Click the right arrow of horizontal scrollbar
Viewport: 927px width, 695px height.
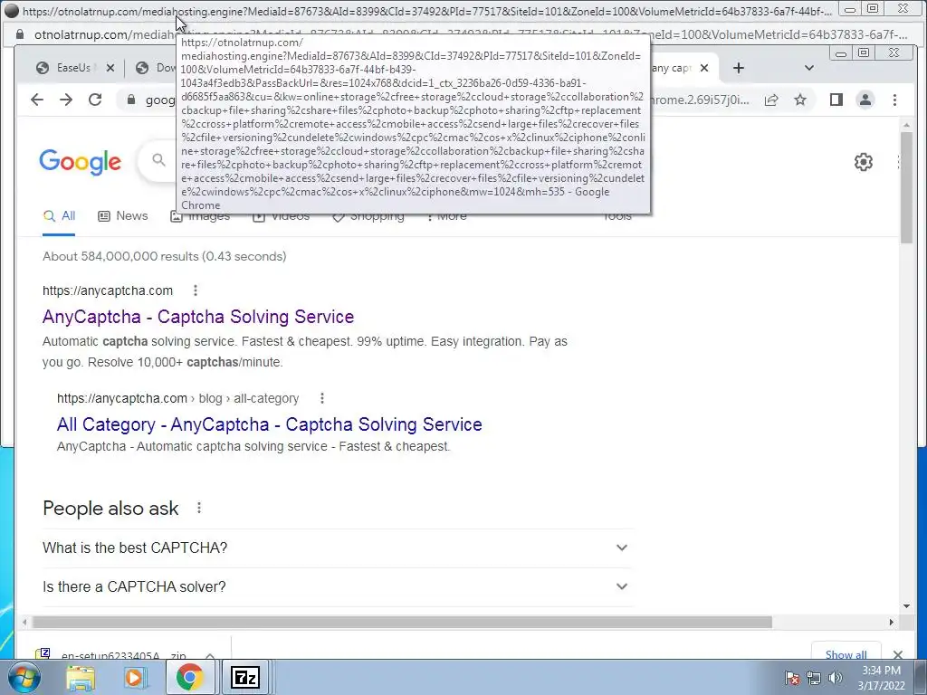(x=892, y=622)
